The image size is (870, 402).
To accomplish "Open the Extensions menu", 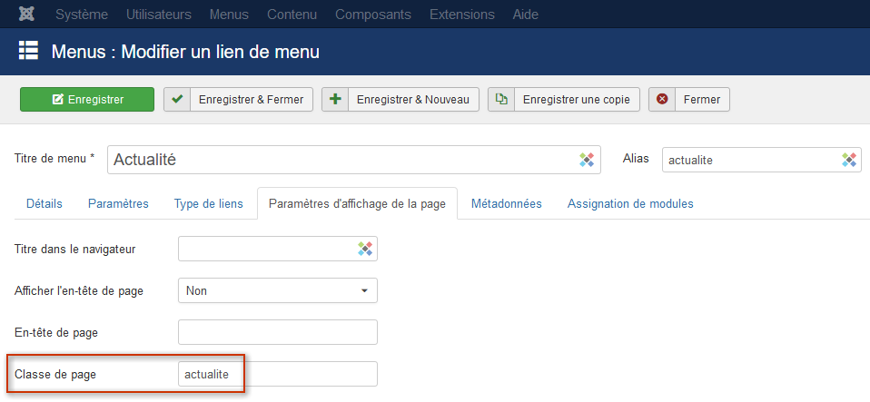I will 461,15.
